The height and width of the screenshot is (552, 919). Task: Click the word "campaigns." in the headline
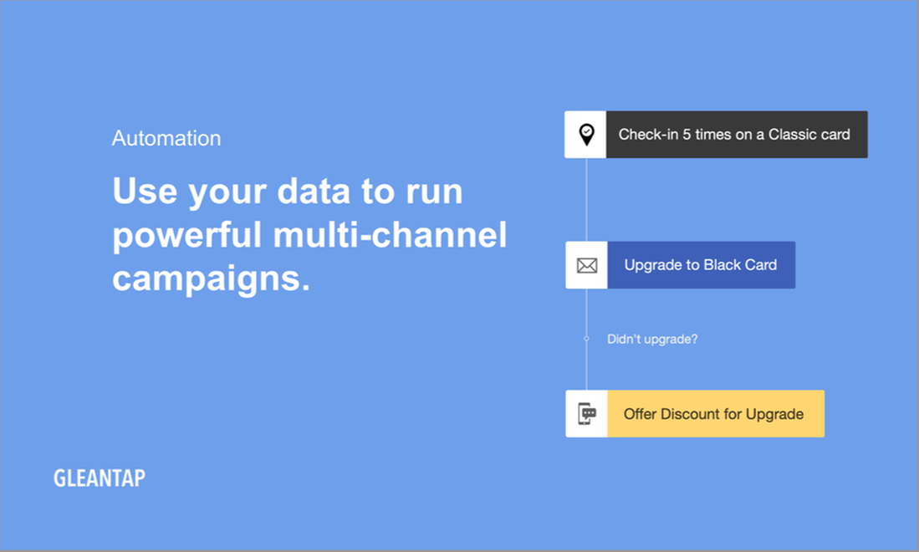click(x=211, y=279)
